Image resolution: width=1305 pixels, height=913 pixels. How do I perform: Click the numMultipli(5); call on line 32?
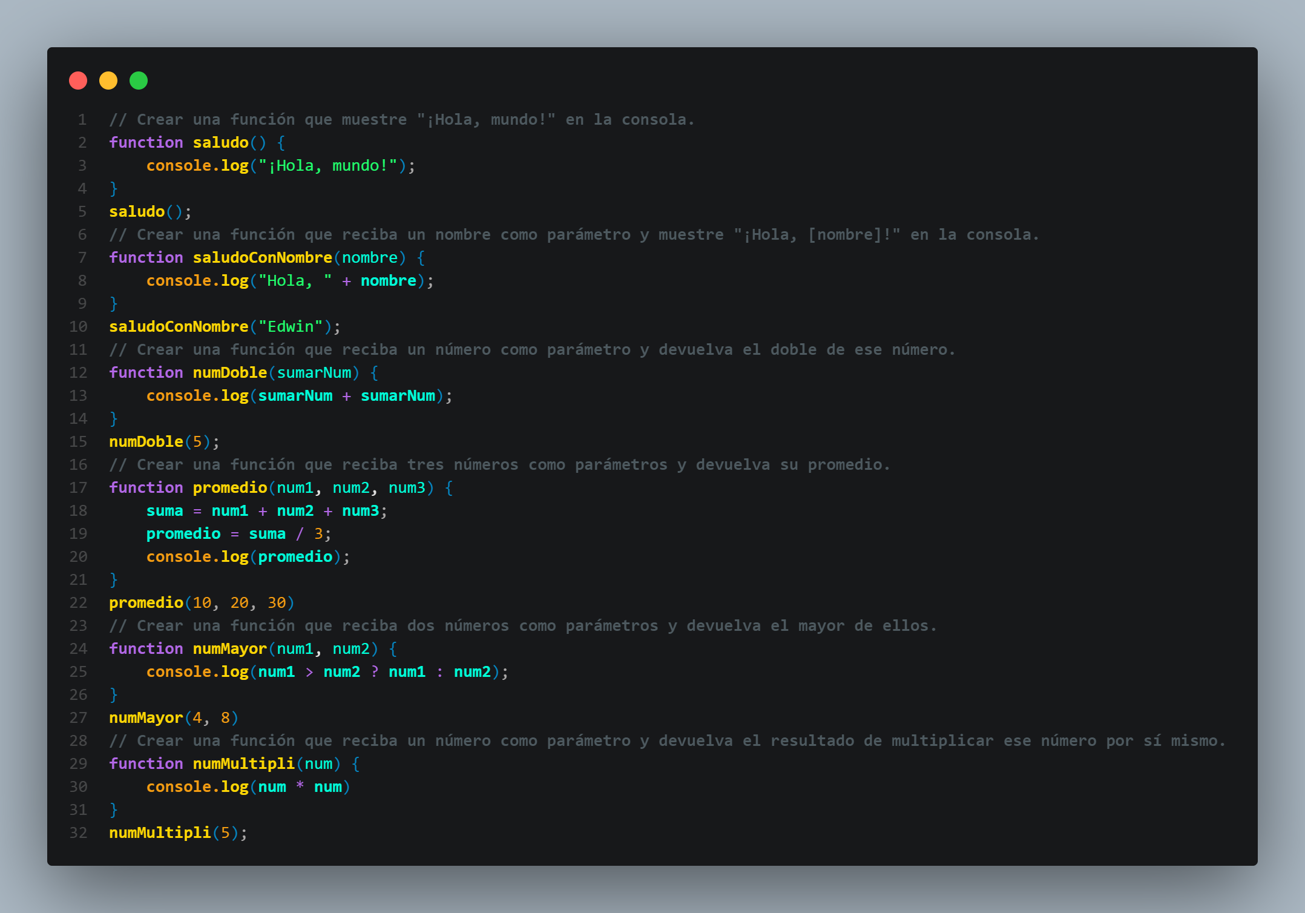[178, 833]
